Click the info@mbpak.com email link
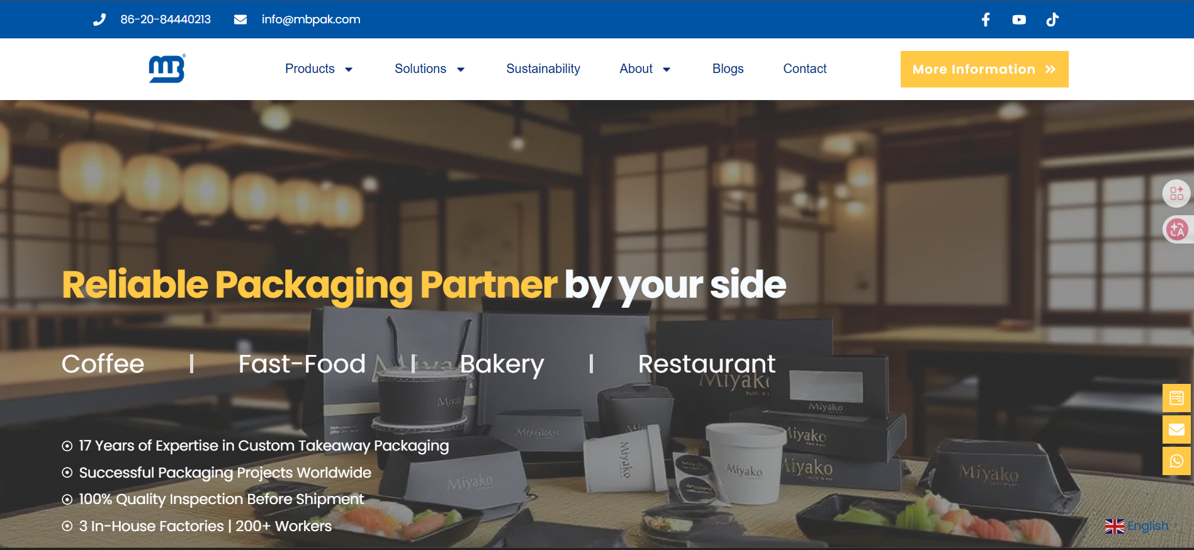 click(311, 20)
